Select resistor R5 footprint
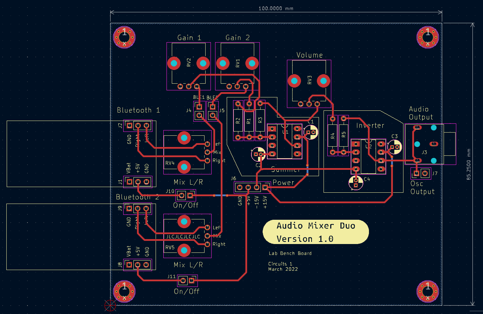The image size is (483, 314). 344,135
